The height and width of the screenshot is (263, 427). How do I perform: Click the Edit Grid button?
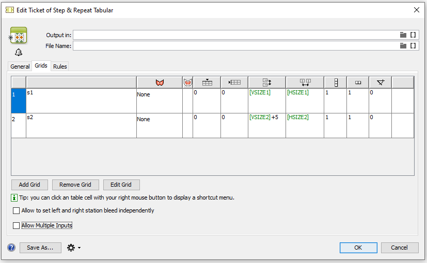point(121,185)
